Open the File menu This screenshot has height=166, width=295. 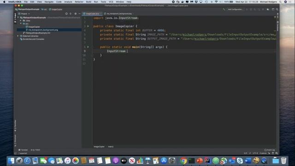point(26,2)
